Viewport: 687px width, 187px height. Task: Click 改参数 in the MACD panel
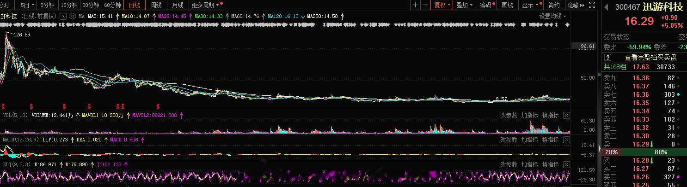click(509, 140)
